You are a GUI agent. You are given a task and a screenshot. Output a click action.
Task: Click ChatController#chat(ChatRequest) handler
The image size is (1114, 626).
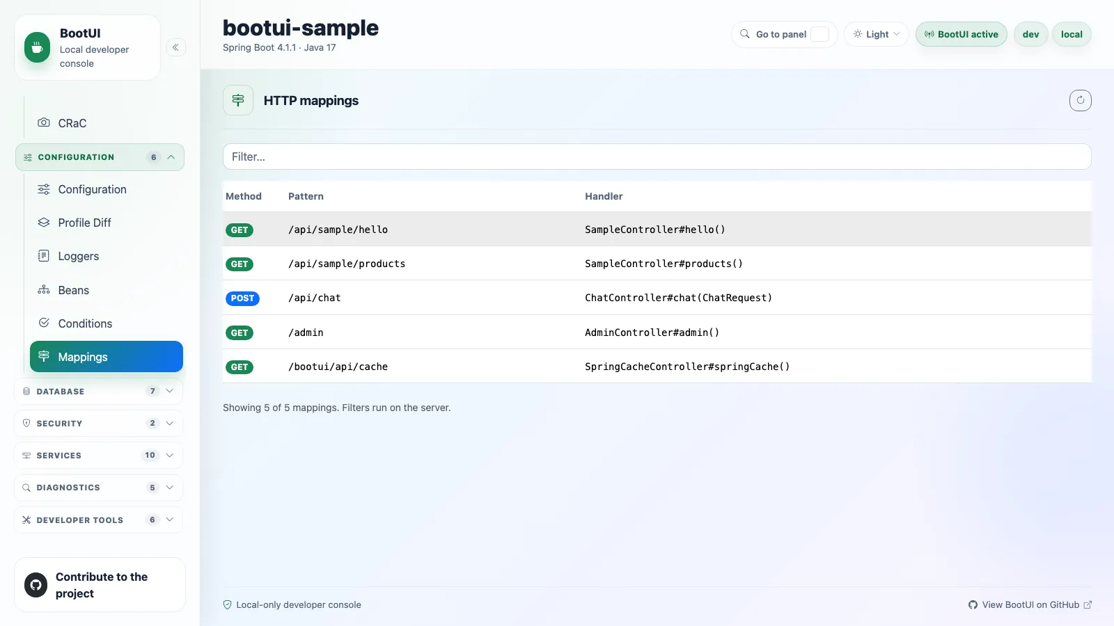tap(678, 298)
